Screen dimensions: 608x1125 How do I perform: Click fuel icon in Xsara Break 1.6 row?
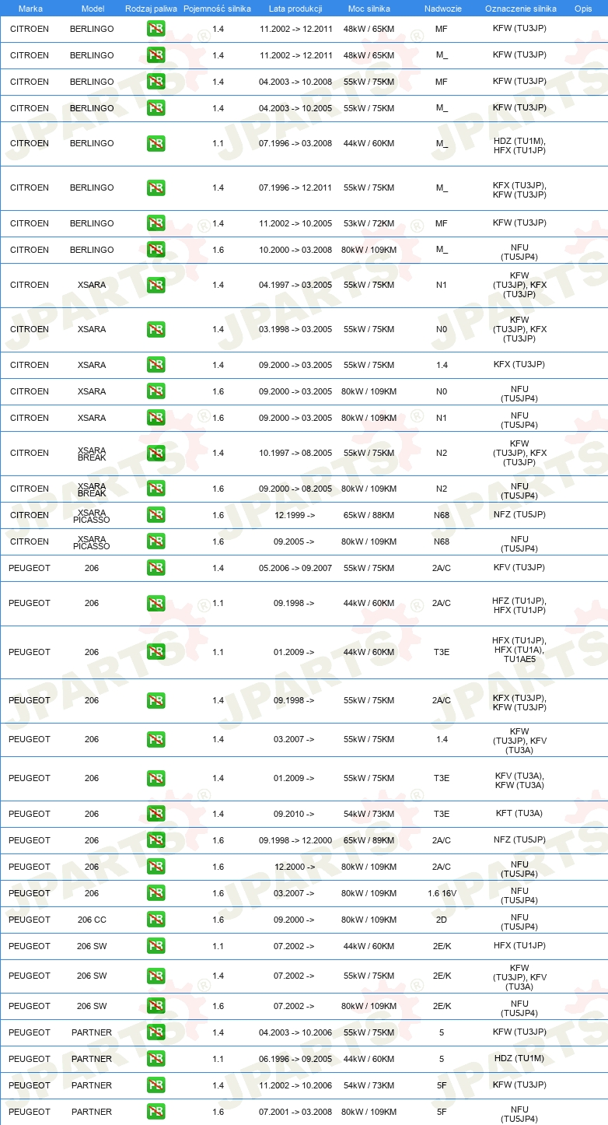156,489
